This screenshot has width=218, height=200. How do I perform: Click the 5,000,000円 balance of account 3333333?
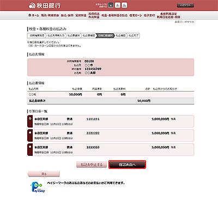point(160,147)
